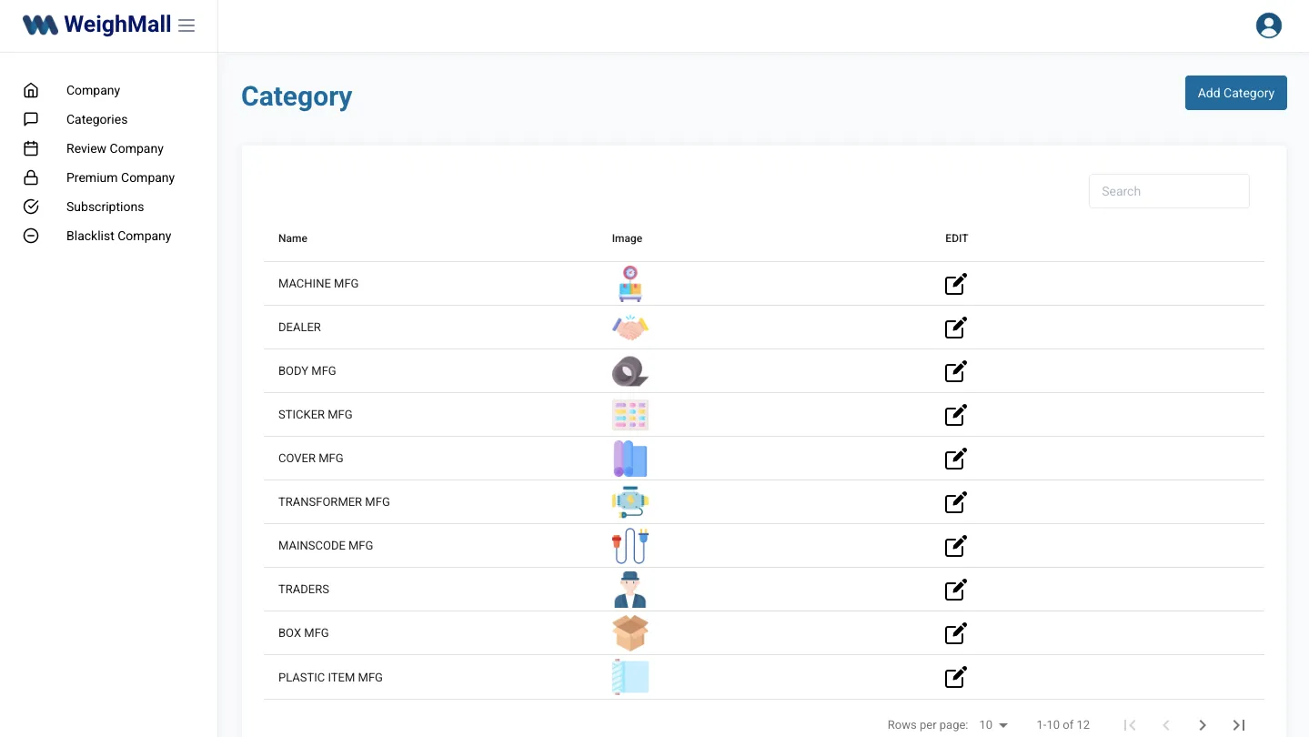Click edit icon for TRANSFORMER MFG

click(955, 502)
